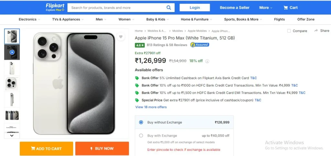Open View 18 more offers link
Viewport: 331px width, 156px height.
coord(151,107)
